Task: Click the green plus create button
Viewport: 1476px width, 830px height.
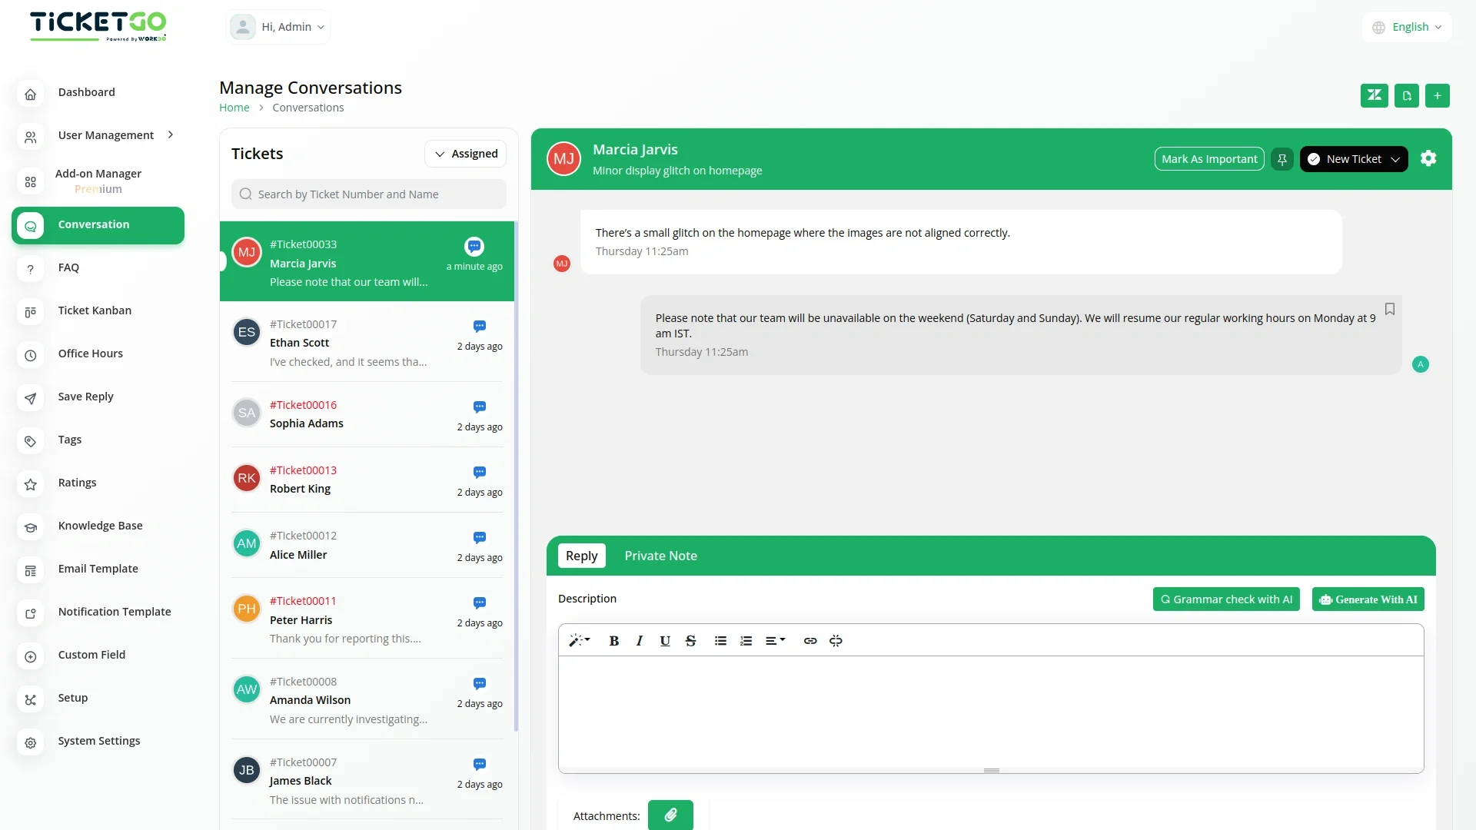Action: pos(1437,95)
